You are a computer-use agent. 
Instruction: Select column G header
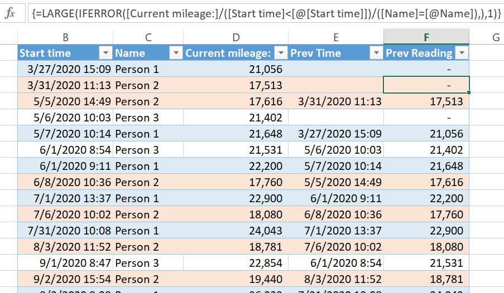496,37
